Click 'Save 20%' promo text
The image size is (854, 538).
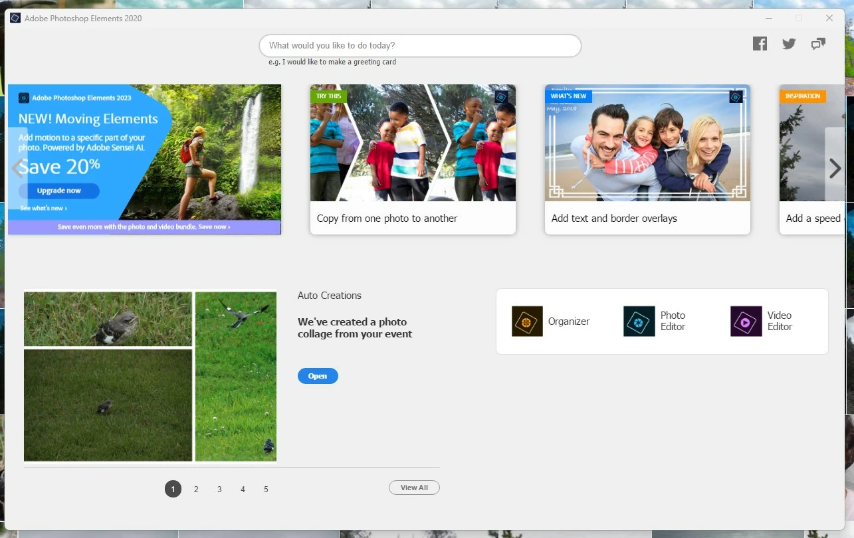pos(59,167)
